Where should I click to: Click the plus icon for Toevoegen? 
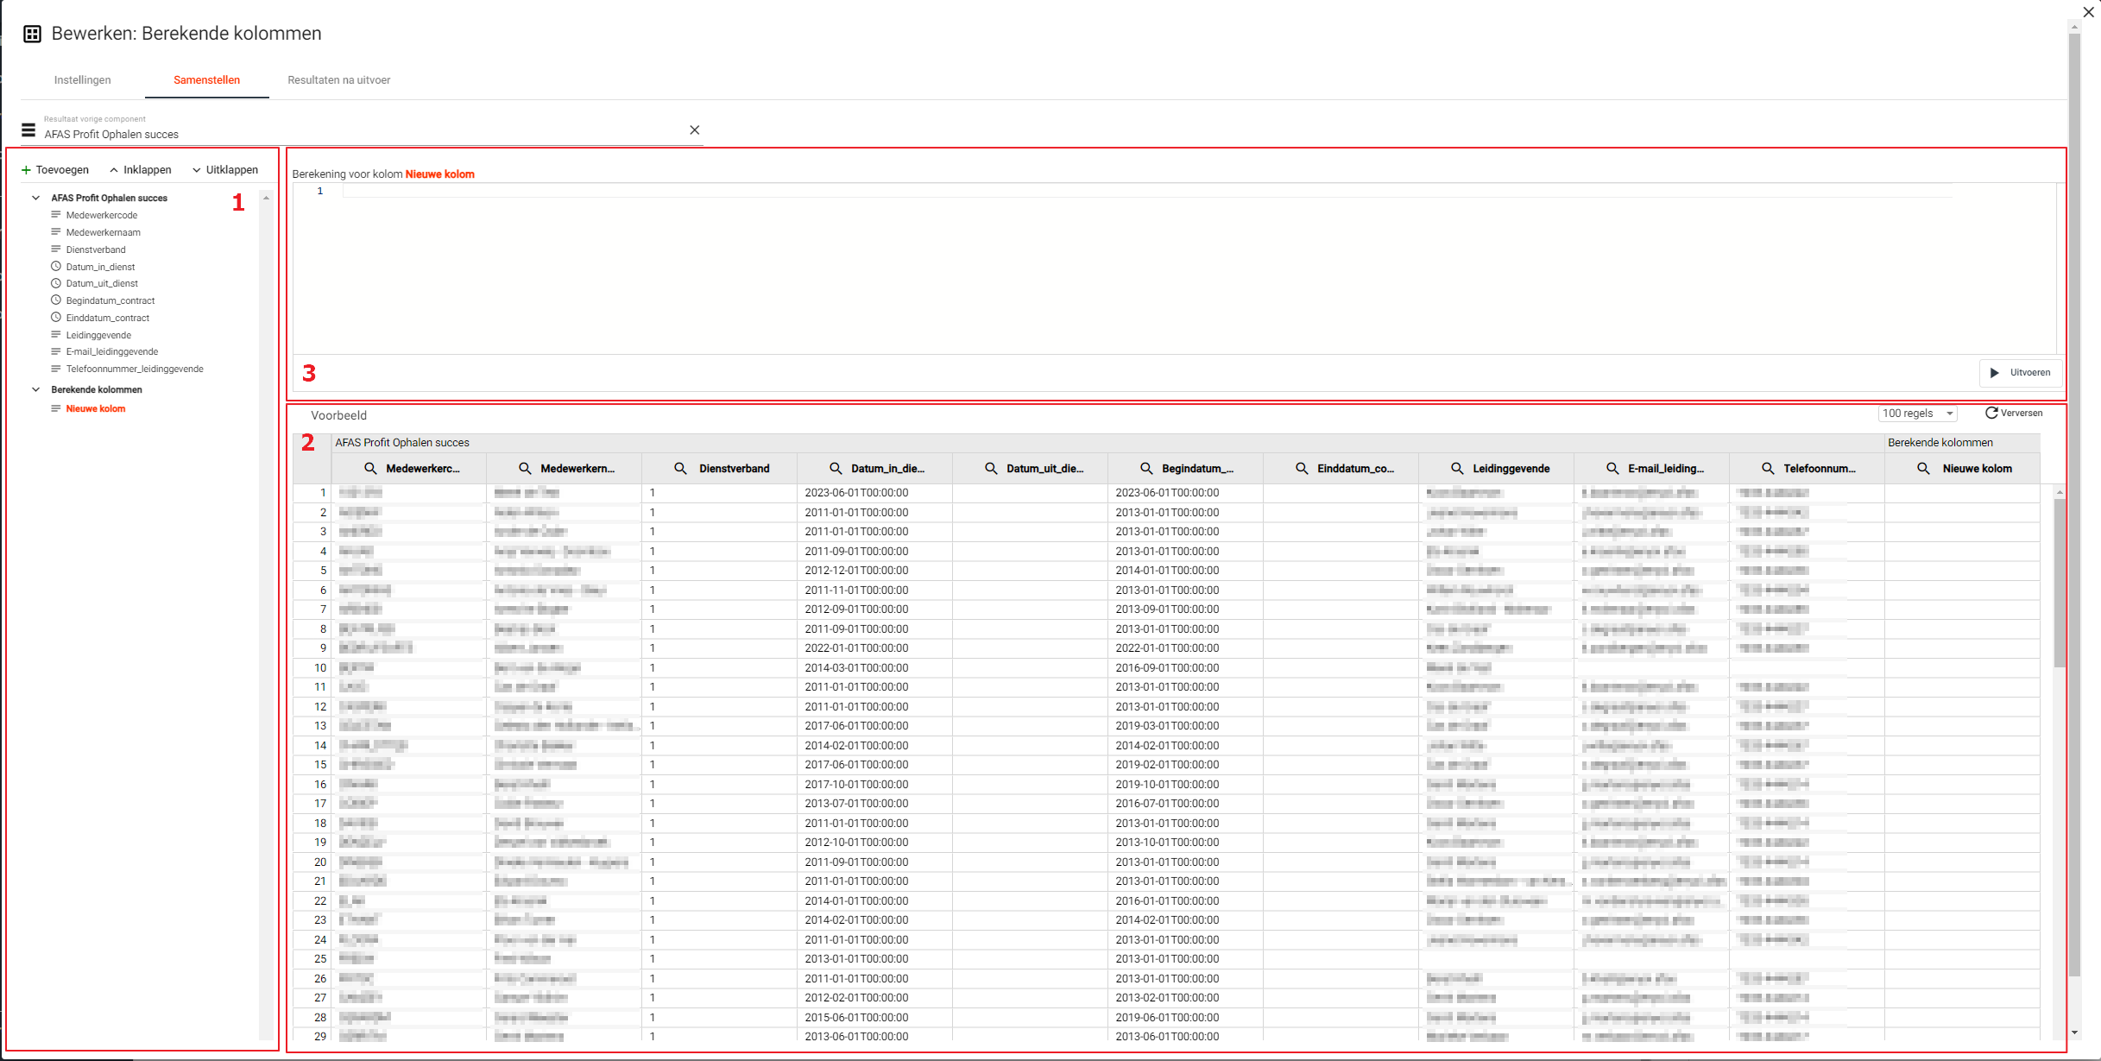pyautogui.click(x=26, y=170)
